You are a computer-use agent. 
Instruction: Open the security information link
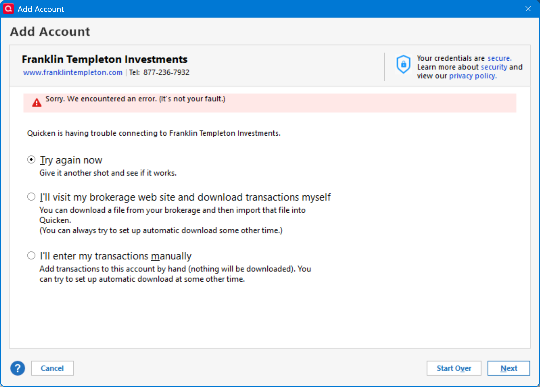pos(494,67)
